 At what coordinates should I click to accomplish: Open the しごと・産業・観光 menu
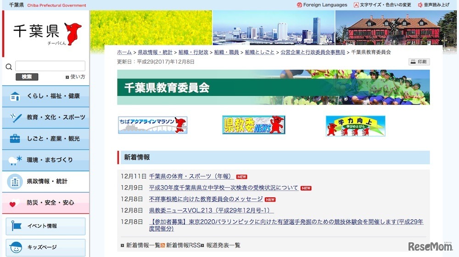pyautogui.click(x=45, y=139)
